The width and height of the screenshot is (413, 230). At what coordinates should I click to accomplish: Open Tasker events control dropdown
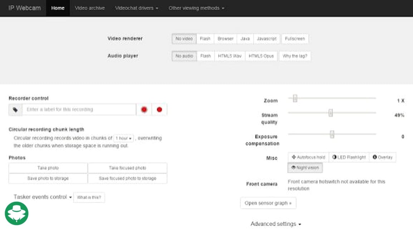point(43,197)
